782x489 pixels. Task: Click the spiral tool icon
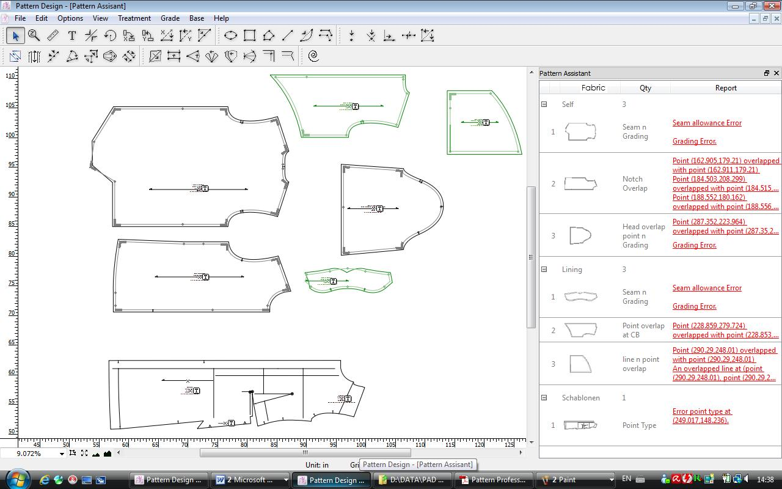(313, 56)
